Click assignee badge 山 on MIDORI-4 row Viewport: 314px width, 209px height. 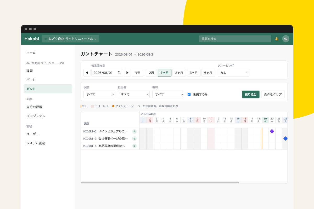point(134,146)
